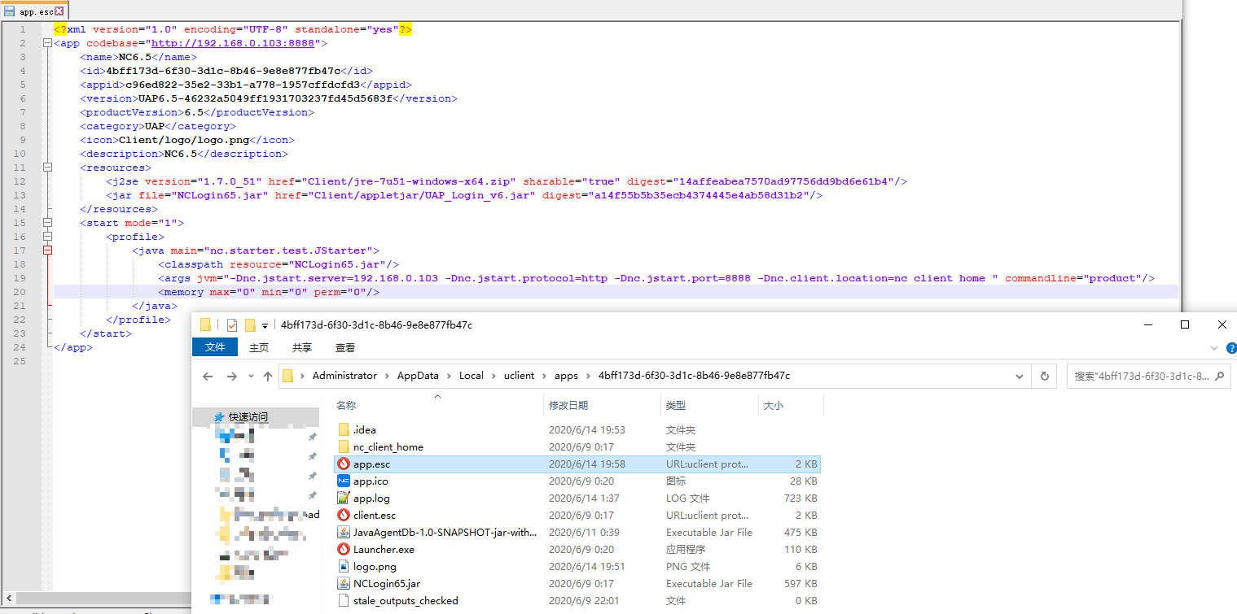This screenshot has width=1237, height=614.
Task: Click the Explorer back arrow
Action: [208, 377]
